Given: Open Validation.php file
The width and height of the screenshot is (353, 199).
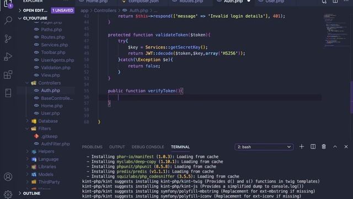Looking at the screenshot, I should click(56, 67).
